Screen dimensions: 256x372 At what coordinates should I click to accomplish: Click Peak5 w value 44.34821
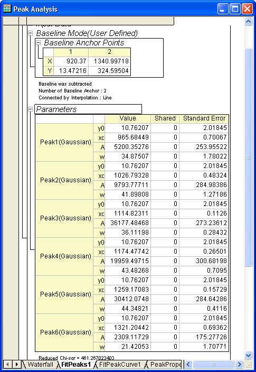coord(128,309)
